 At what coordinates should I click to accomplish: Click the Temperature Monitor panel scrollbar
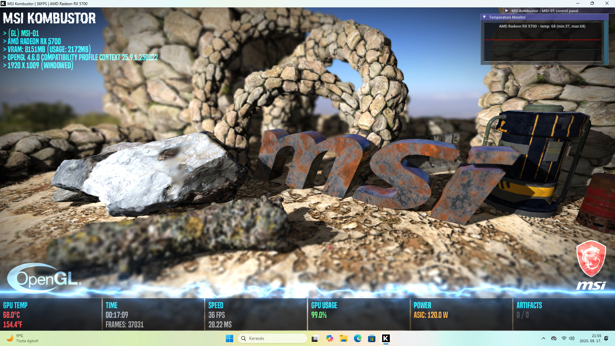coord(606,42)
